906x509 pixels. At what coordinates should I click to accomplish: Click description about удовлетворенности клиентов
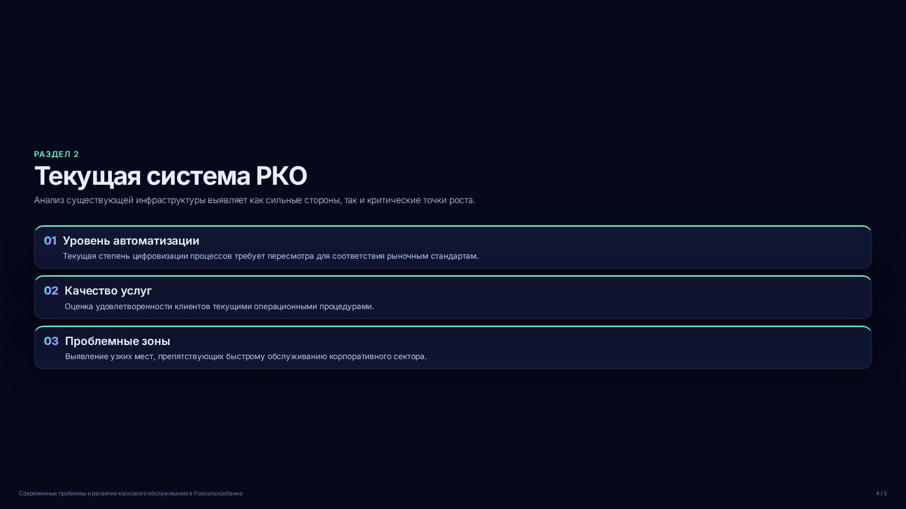point(219,306)
